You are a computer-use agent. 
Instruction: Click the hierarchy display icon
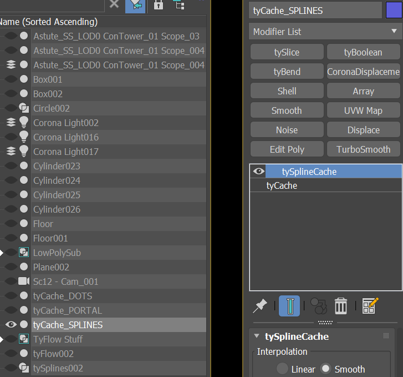[x=179, y=4]
